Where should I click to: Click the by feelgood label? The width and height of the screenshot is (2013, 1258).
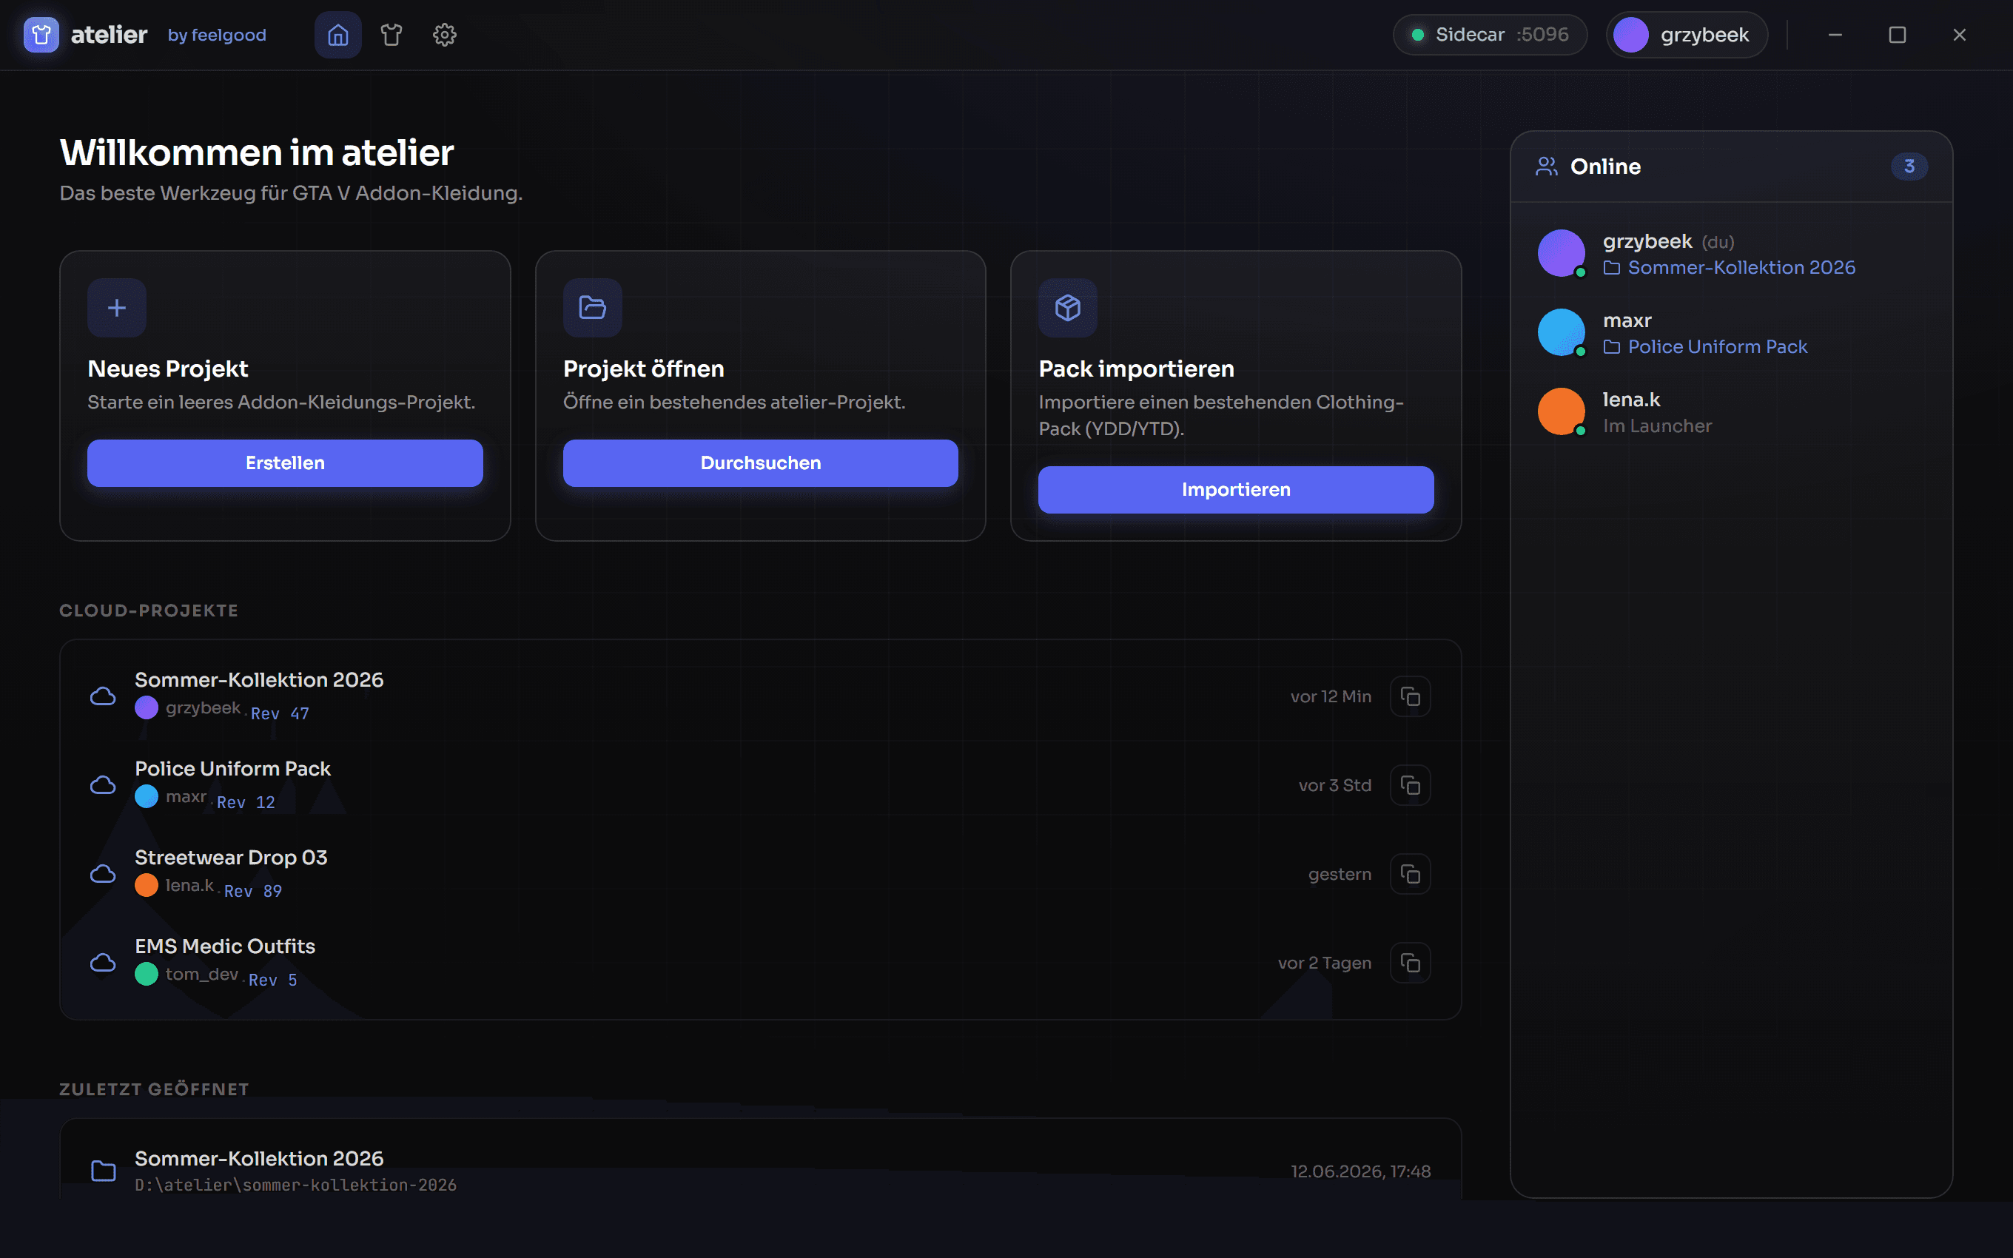(217, 35)
